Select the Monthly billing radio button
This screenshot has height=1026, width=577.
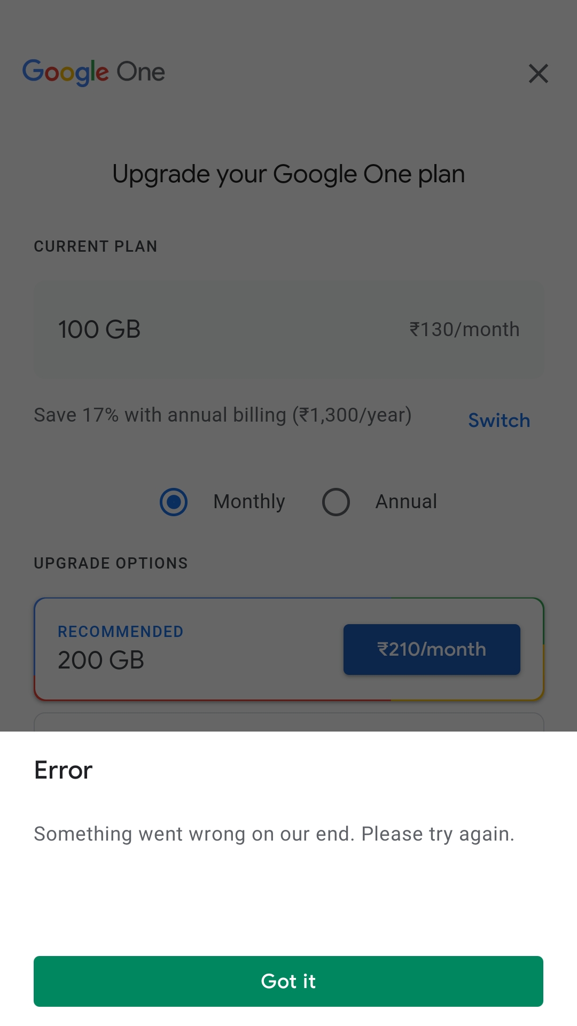point(174,502)
